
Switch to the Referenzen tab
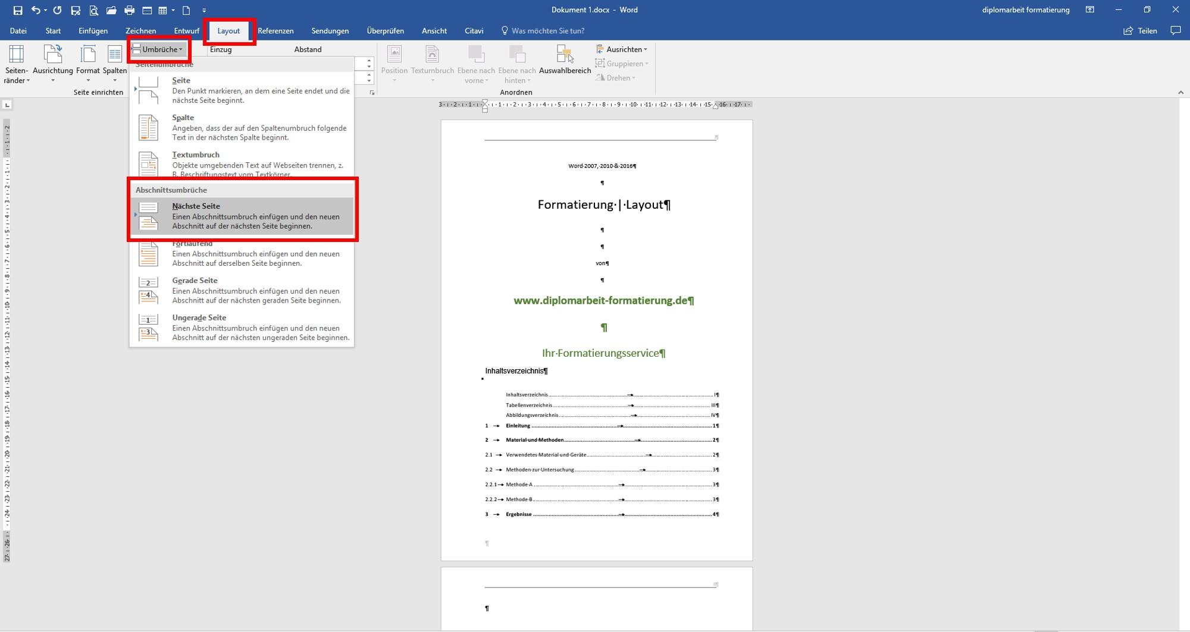click(275, 31)
